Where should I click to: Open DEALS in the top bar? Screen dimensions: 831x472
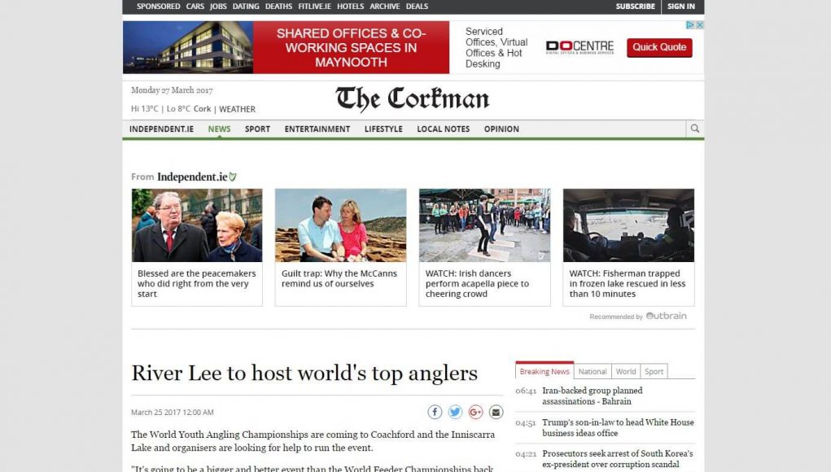tap(417, 7)
